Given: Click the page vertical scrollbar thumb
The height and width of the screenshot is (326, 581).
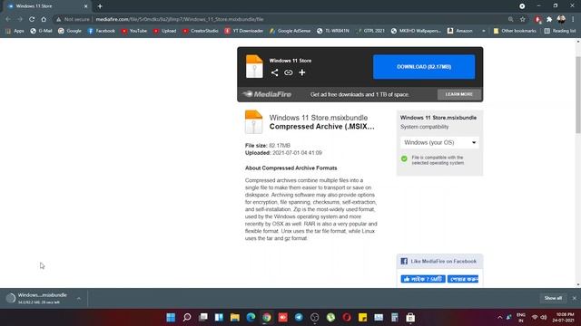Looking at the screenshot, I should tap(578, 95).
